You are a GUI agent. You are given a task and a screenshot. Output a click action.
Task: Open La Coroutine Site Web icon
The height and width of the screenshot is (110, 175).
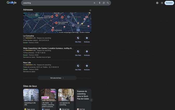78,38
